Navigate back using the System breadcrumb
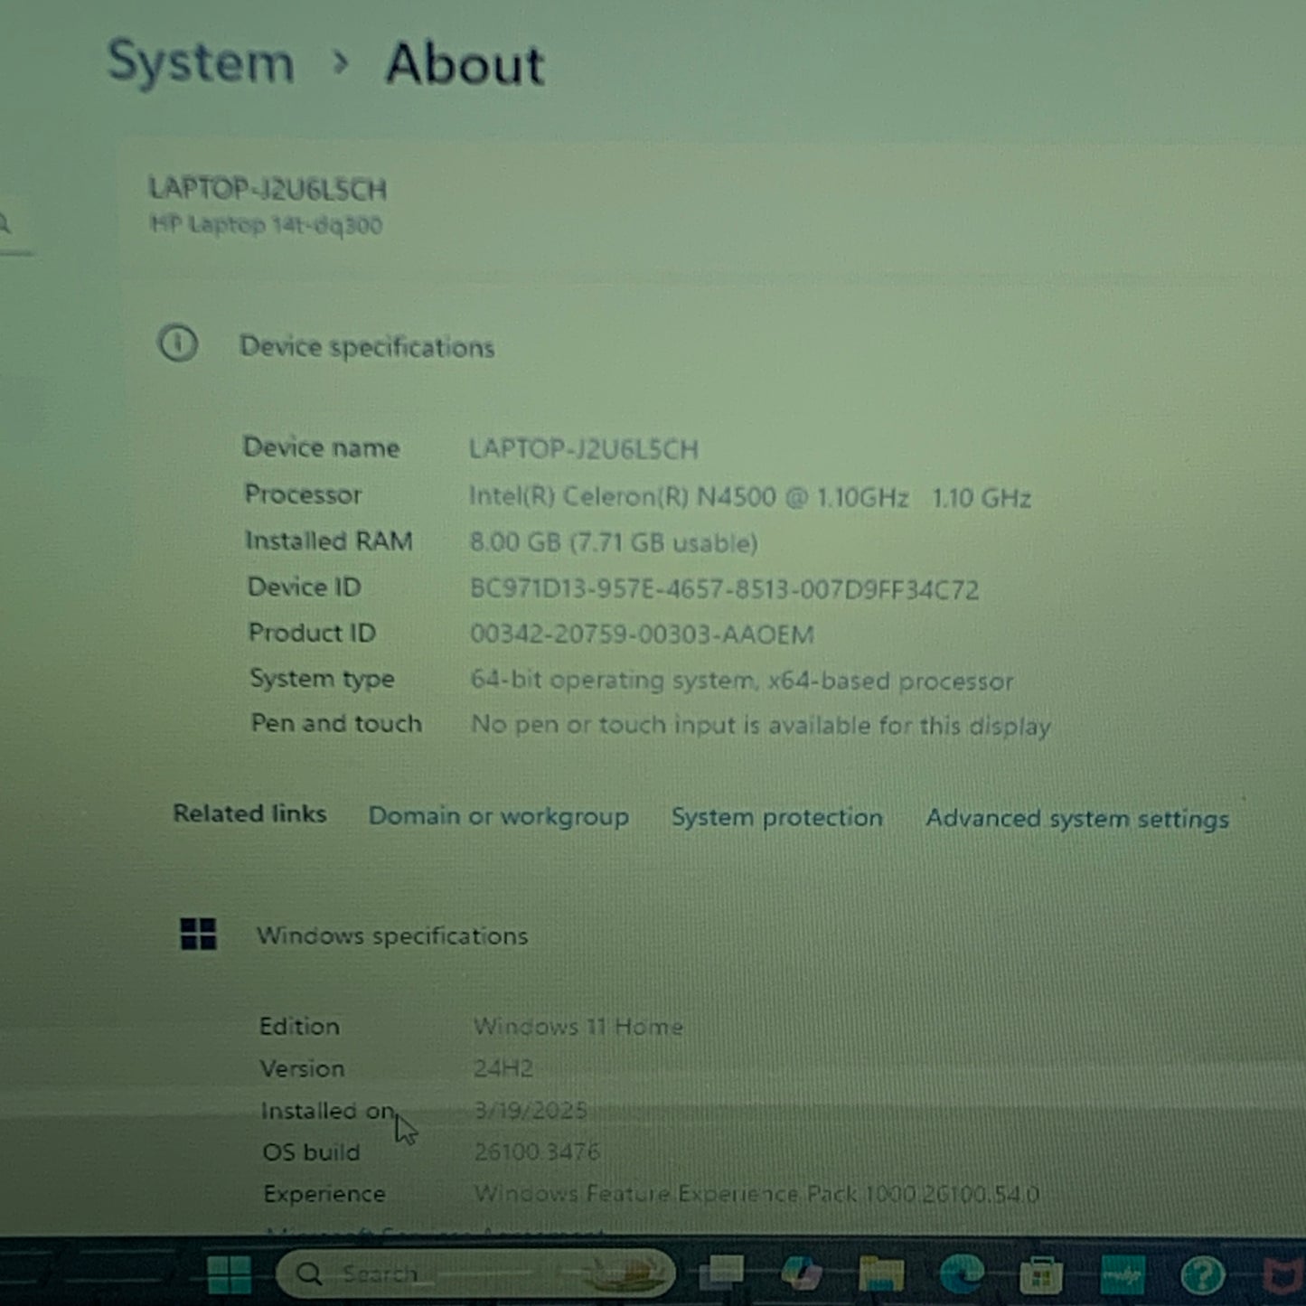Viewport: 1306px width, 1306px height. 200,63
